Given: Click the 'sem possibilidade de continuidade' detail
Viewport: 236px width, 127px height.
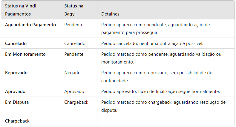Looking at the screenshot, I should tap(157, 77).
